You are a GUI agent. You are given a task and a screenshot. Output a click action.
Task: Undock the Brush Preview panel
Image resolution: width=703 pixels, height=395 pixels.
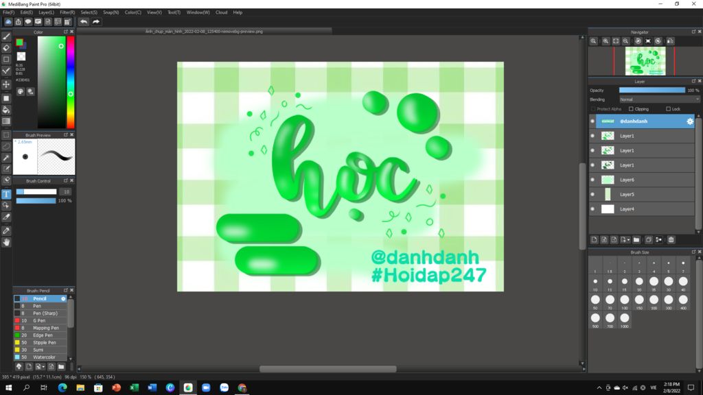pyautogui.click(x=65, y=135)
